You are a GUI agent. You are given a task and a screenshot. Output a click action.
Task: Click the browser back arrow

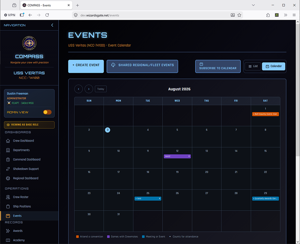[x=30, y=15]
